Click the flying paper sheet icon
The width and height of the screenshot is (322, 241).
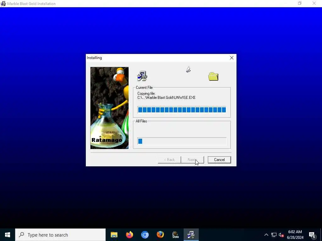point(188,70)
